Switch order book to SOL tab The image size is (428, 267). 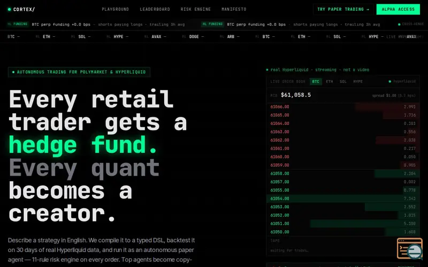tap(343, 82)
